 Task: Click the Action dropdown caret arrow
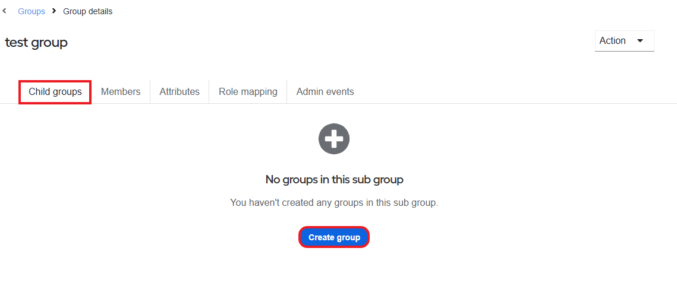[x=640, y=41]
